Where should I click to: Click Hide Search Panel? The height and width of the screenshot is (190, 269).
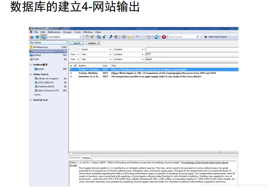pos(216,37)
